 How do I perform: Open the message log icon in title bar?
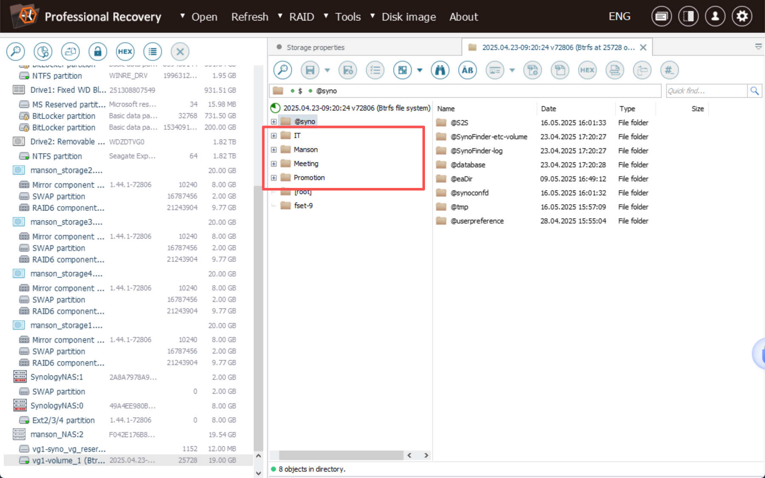[662, 17]
